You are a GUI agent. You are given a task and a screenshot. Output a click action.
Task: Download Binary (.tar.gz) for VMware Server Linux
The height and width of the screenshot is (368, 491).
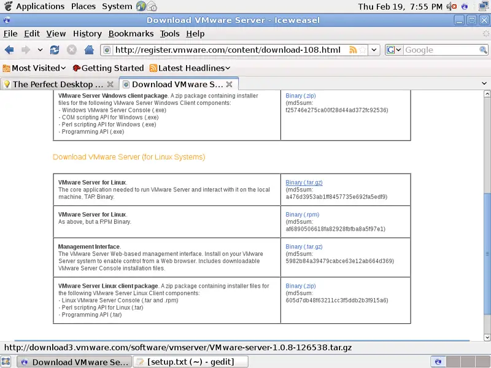[304, 182]
